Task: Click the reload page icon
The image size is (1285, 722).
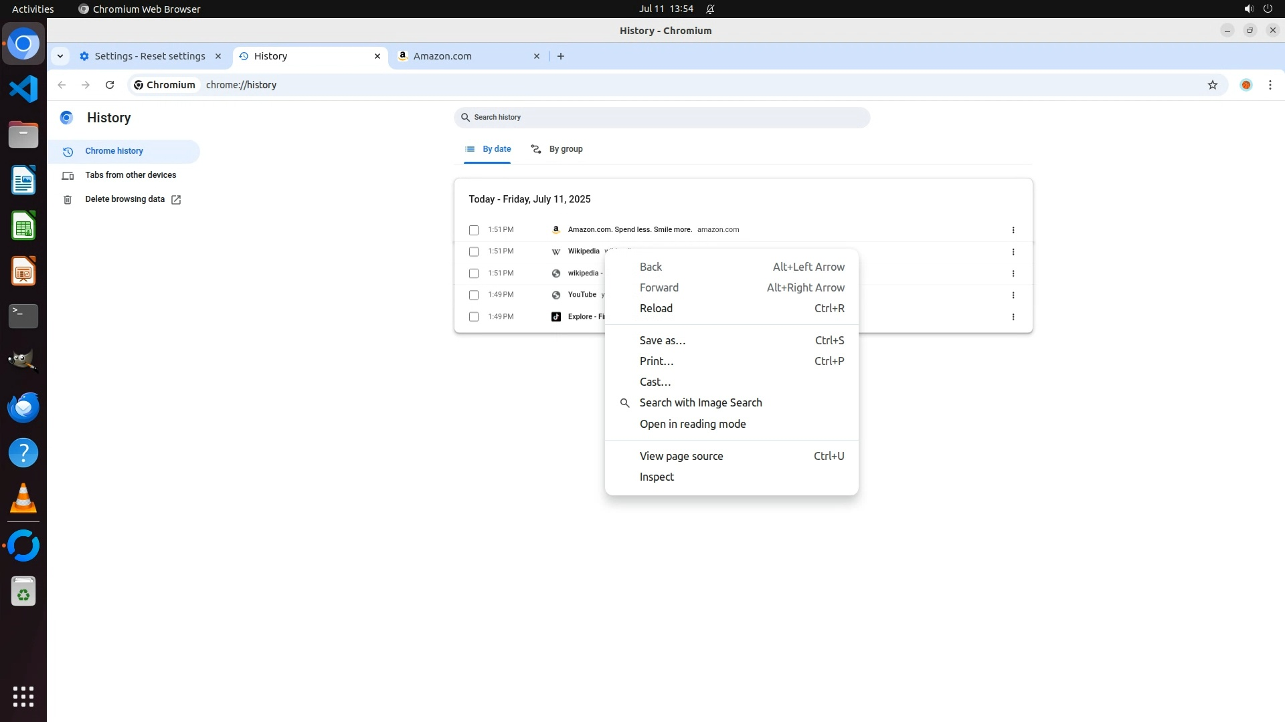Action: (110, 85)
